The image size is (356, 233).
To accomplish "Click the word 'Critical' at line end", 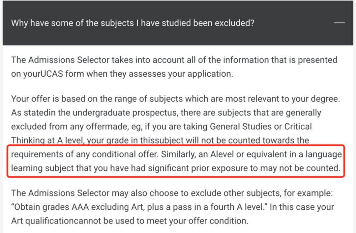I will [298, 126].
